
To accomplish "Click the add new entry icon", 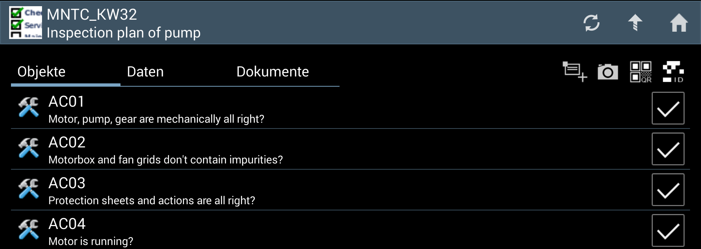I will pos(575,71).
